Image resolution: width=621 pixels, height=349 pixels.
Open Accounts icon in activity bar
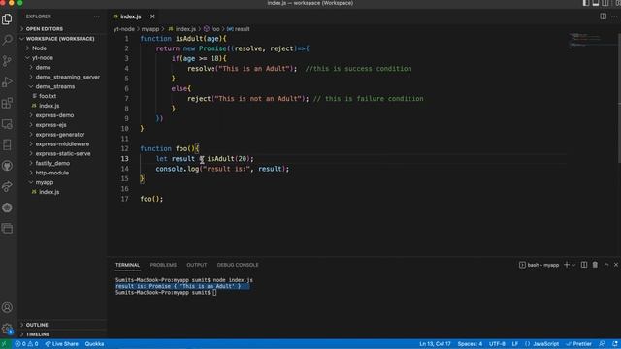click(7, 307)
